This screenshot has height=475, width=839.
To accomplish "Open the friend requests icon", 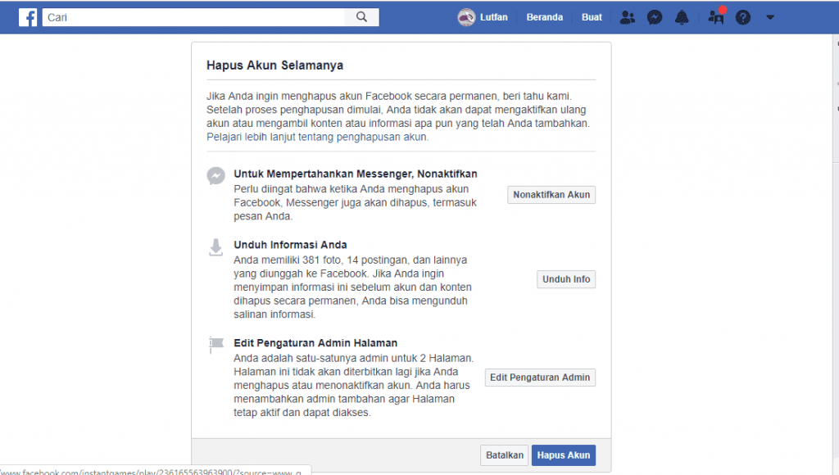I will (x=627, y=18).
